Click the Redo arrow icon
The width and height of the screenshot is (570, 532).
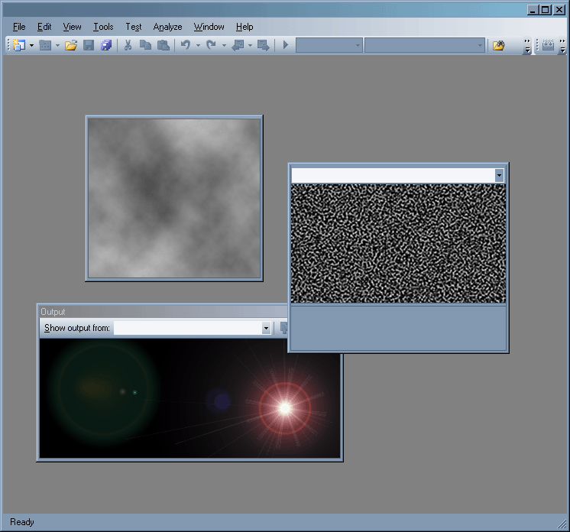coord(211,45)
